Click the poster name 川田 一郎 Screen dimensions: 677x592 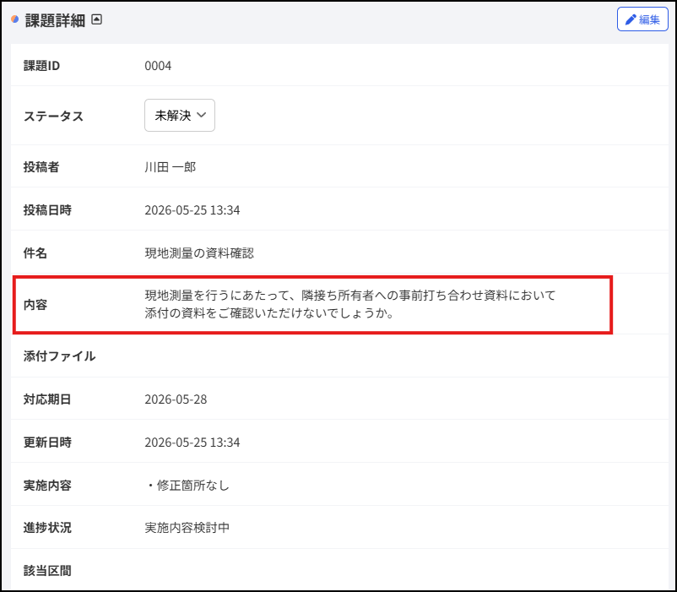coord(171,166)
